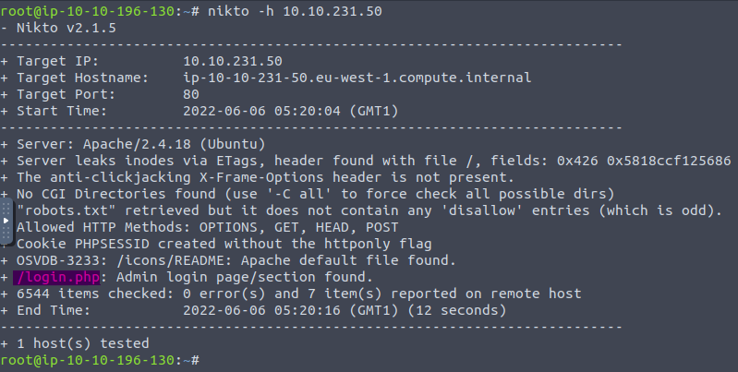Click the Target Port value 80
Viewport: 738px width, 372px height.
[191, 94]
